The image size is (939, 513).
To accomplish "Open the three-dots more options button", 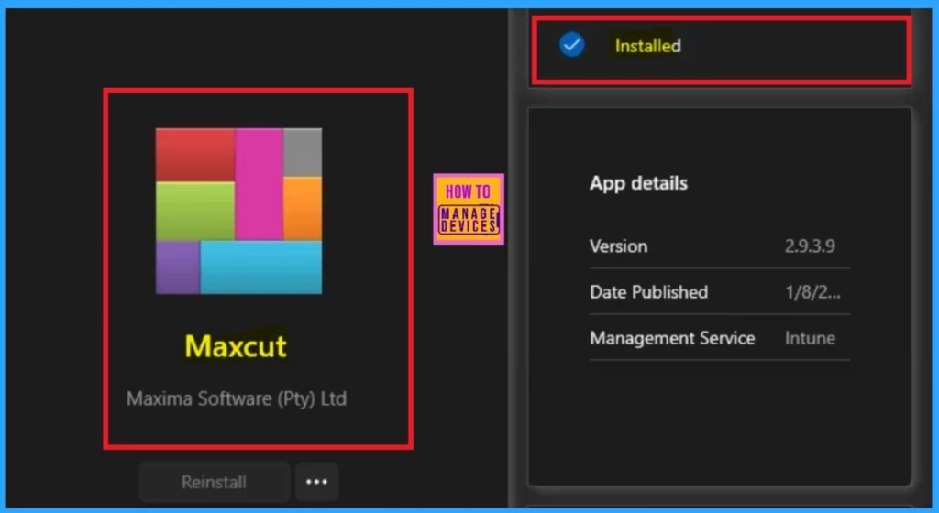I will pos(316,481).
